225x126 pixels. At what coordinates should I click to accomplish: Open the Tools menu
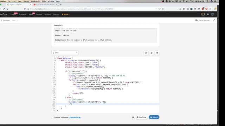click(44, 1)
